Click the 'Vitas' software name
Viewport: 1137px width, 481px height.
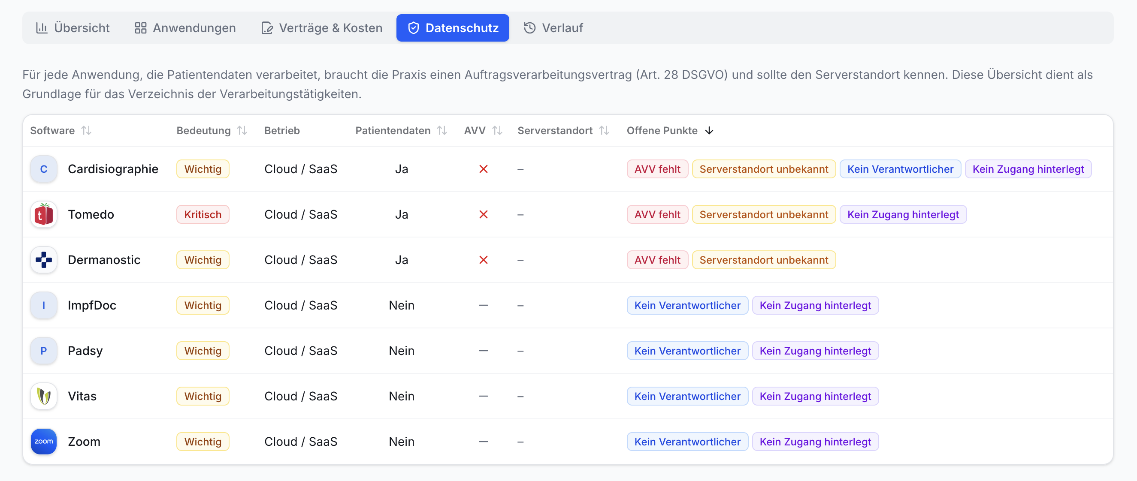coord(82,396)
